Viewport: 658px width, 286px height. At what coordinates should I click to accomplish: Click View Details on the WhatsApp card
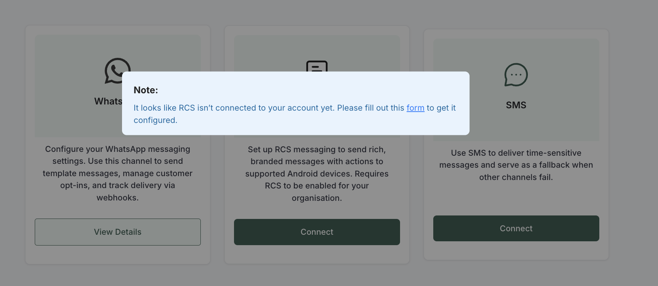[x=118, y=232]
